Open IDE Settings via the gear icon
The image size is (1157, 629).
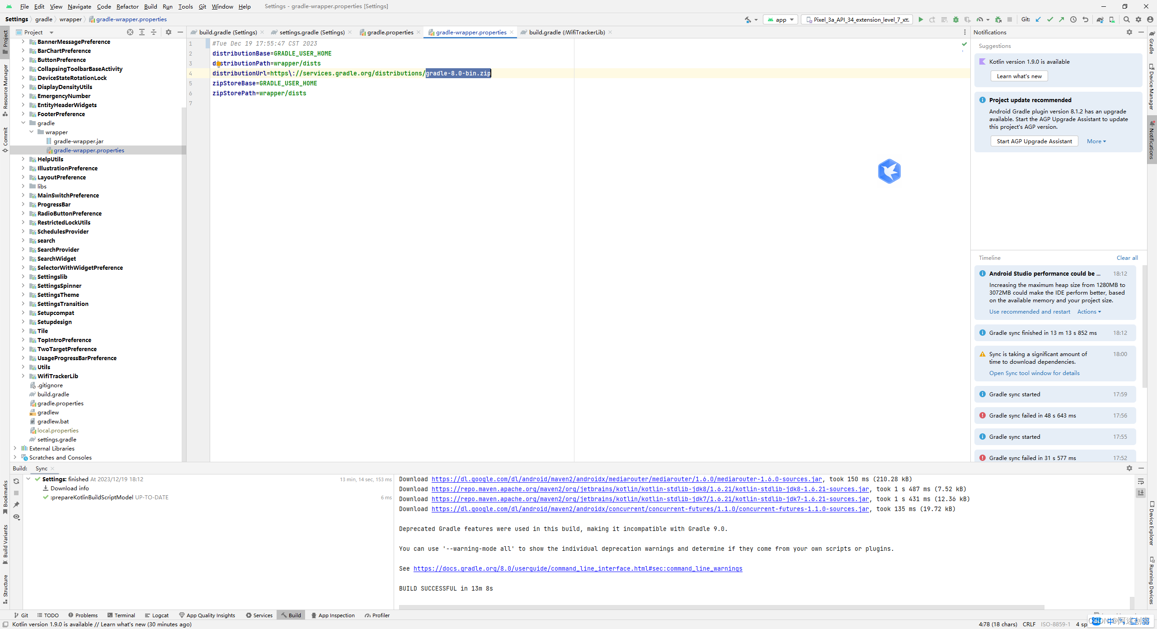[x=1138, y=20]
